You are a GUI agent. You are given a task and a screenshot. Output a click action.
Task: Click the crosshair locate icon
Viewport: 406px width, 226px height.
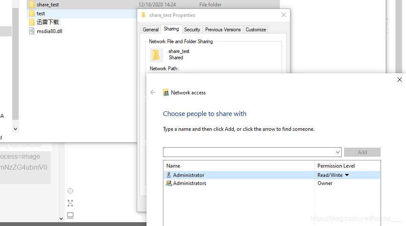70,191
